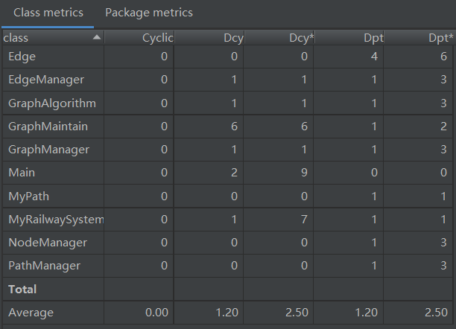Sort by the Cyclic column header
Screen dimensions: 456x329
139,37
